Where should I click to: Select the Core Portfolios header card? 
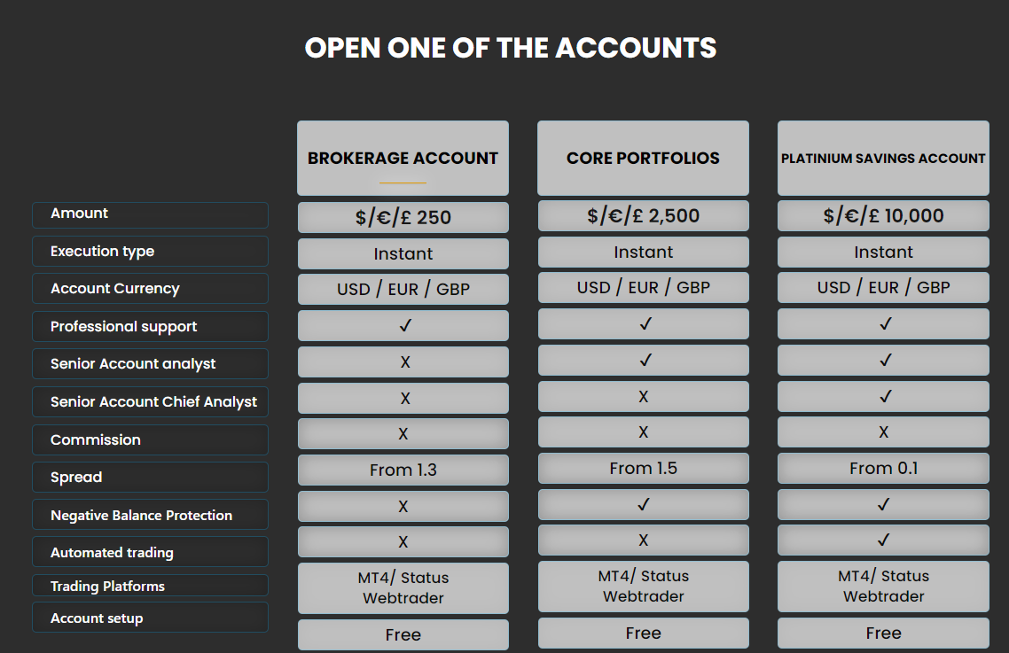[643, 159]
